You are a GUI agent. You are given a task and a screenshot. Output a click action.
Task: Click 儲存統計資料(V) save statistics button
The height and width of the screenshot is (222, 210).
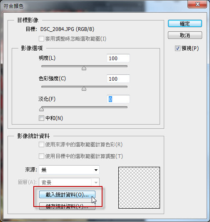click(67, 206)
